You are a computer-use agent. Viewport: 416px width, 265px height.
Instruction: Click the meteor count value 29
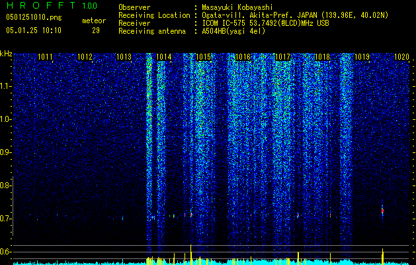(x=96, y=30)
